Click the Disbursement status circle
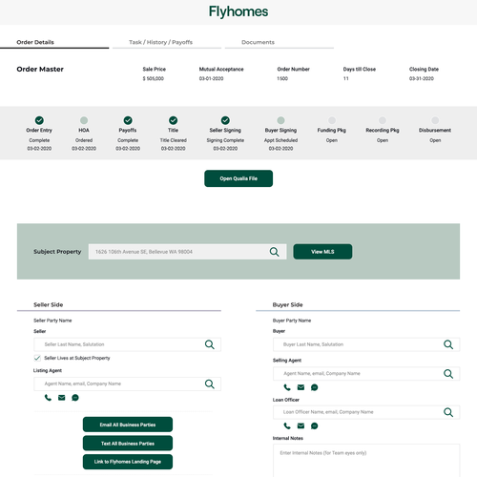This screenshot has width=477, height=477. pyautogui.click(x=435, y=120)
